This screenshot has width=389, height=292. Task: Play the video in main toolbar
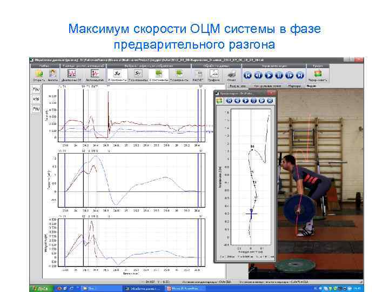(269, 75)
